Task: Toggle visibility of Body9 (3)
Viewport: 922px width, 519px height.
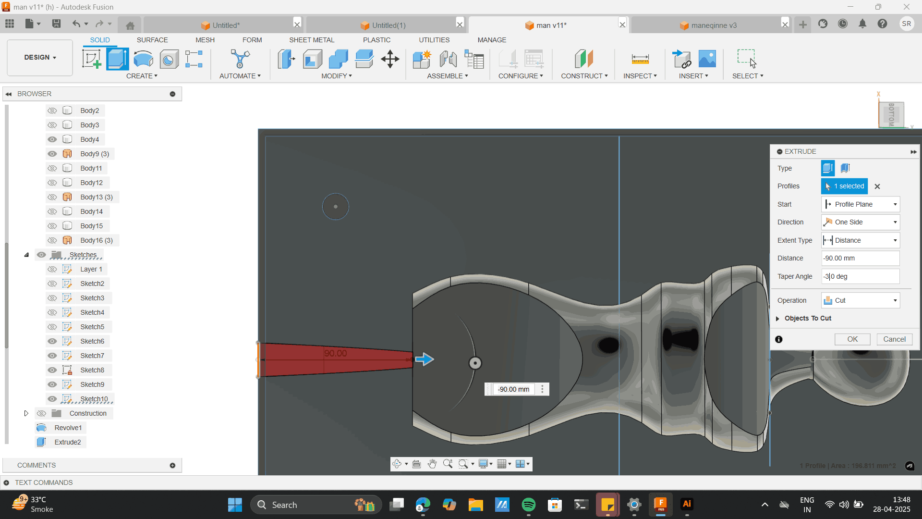Action: pyautogui.click(x=52, y=154)
